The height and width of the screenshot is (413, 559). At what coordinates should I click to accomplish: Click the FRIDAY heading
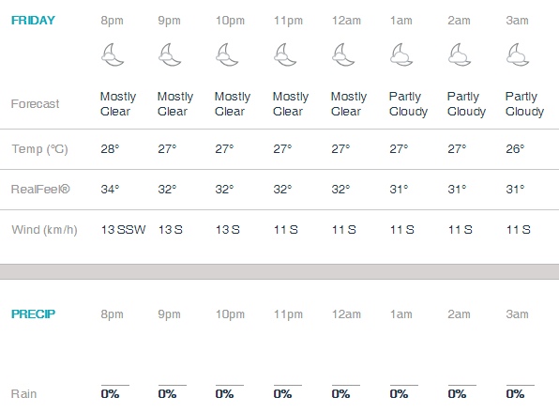click(33, 21)
